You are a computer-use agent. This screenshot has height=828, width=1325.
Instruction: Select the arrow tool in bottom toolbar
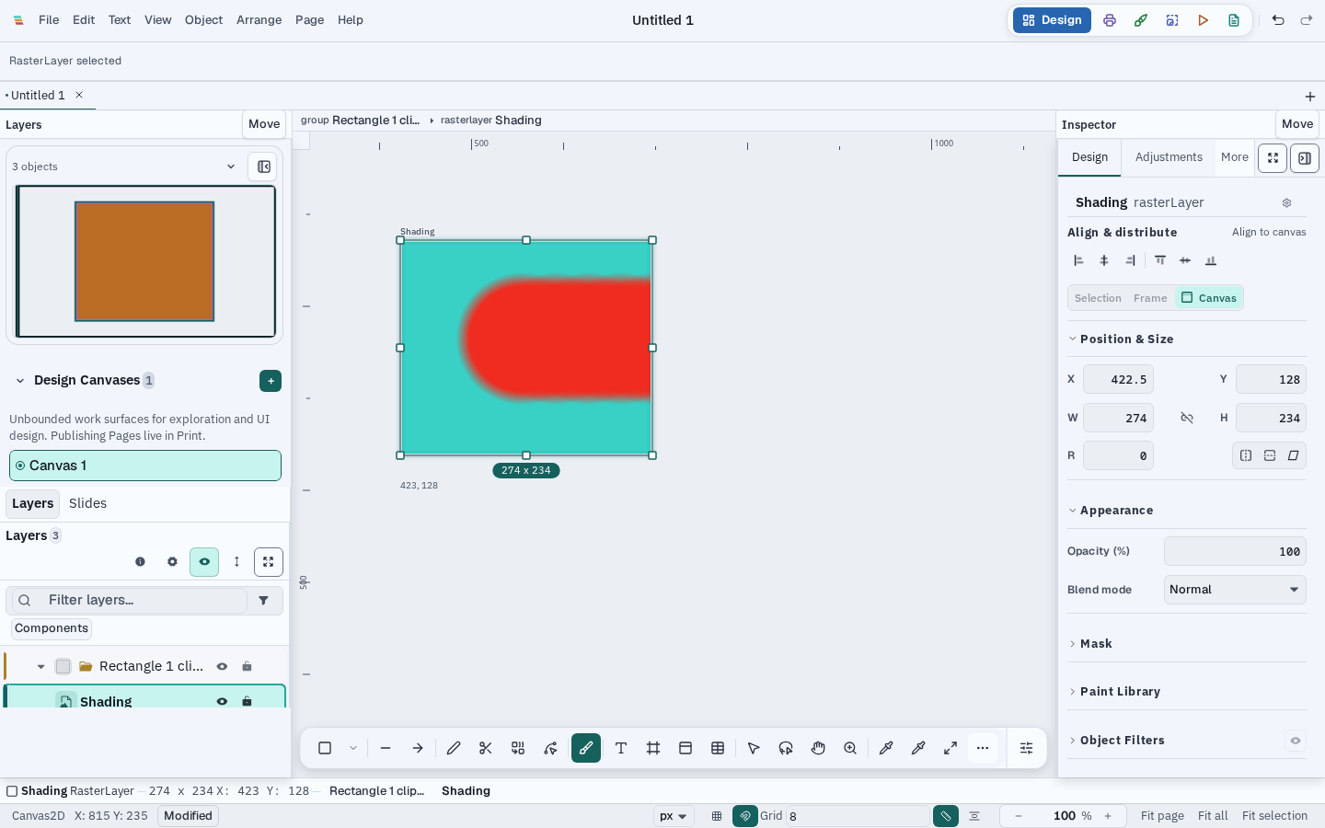click(x=418, y=748)
